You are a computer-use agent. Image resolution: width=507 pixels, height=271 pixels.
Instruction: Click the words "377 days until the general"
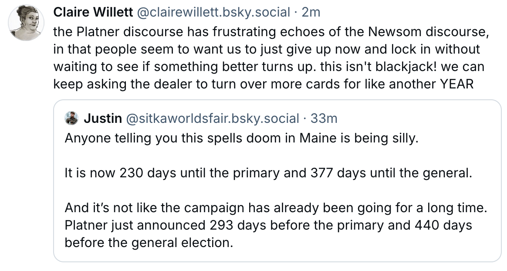384,173
